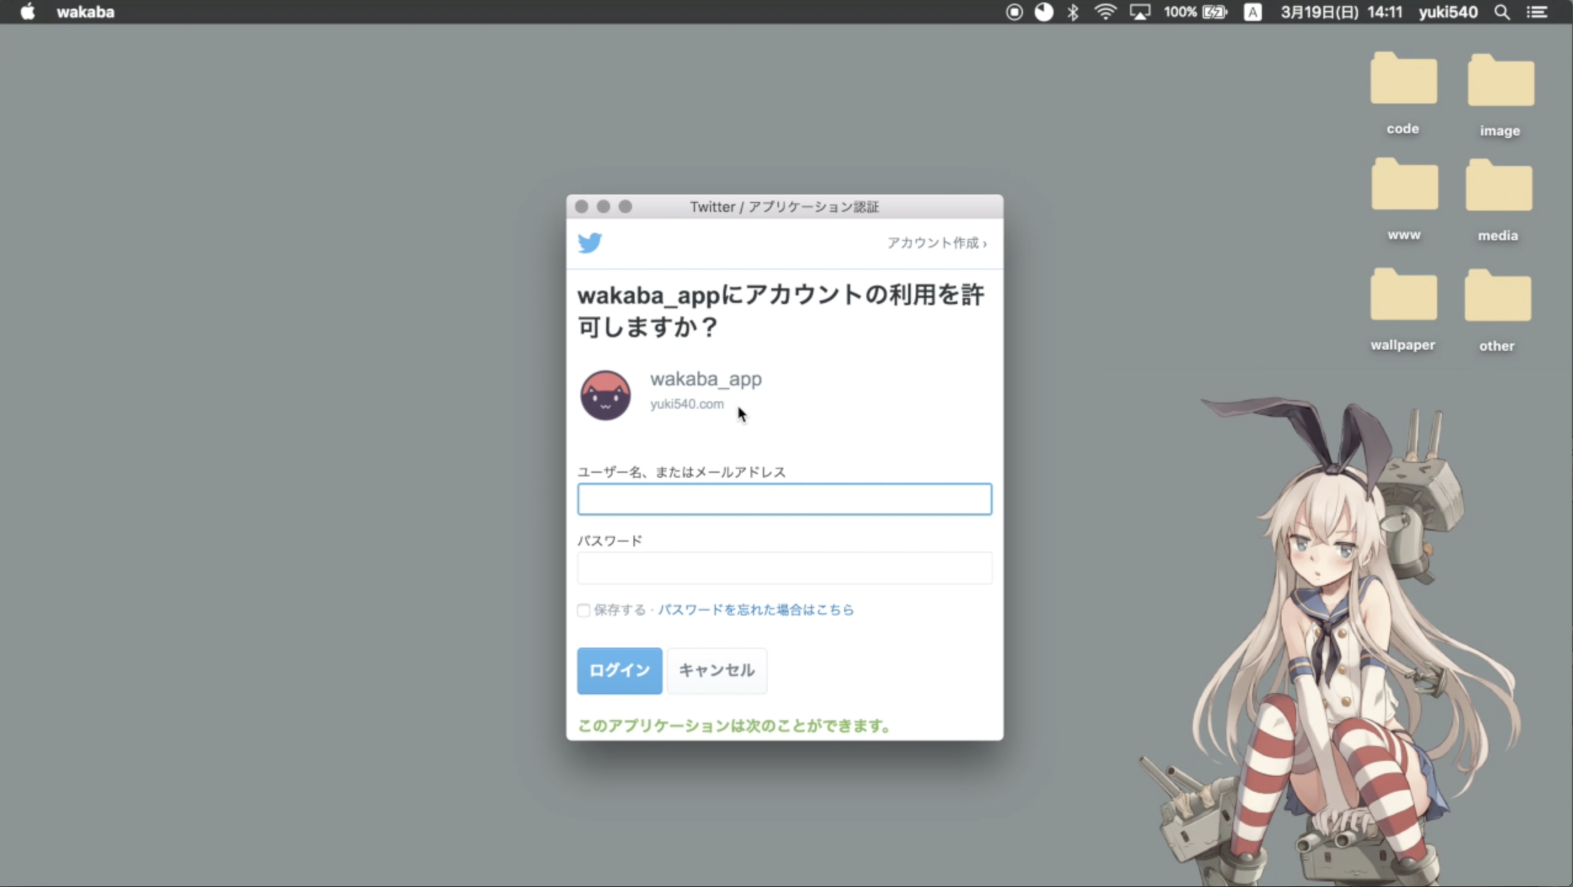Open the wallpaper folder on desktop
Image resolution: width=1573 pixels, height=887 pixels.
(1403, 296)
